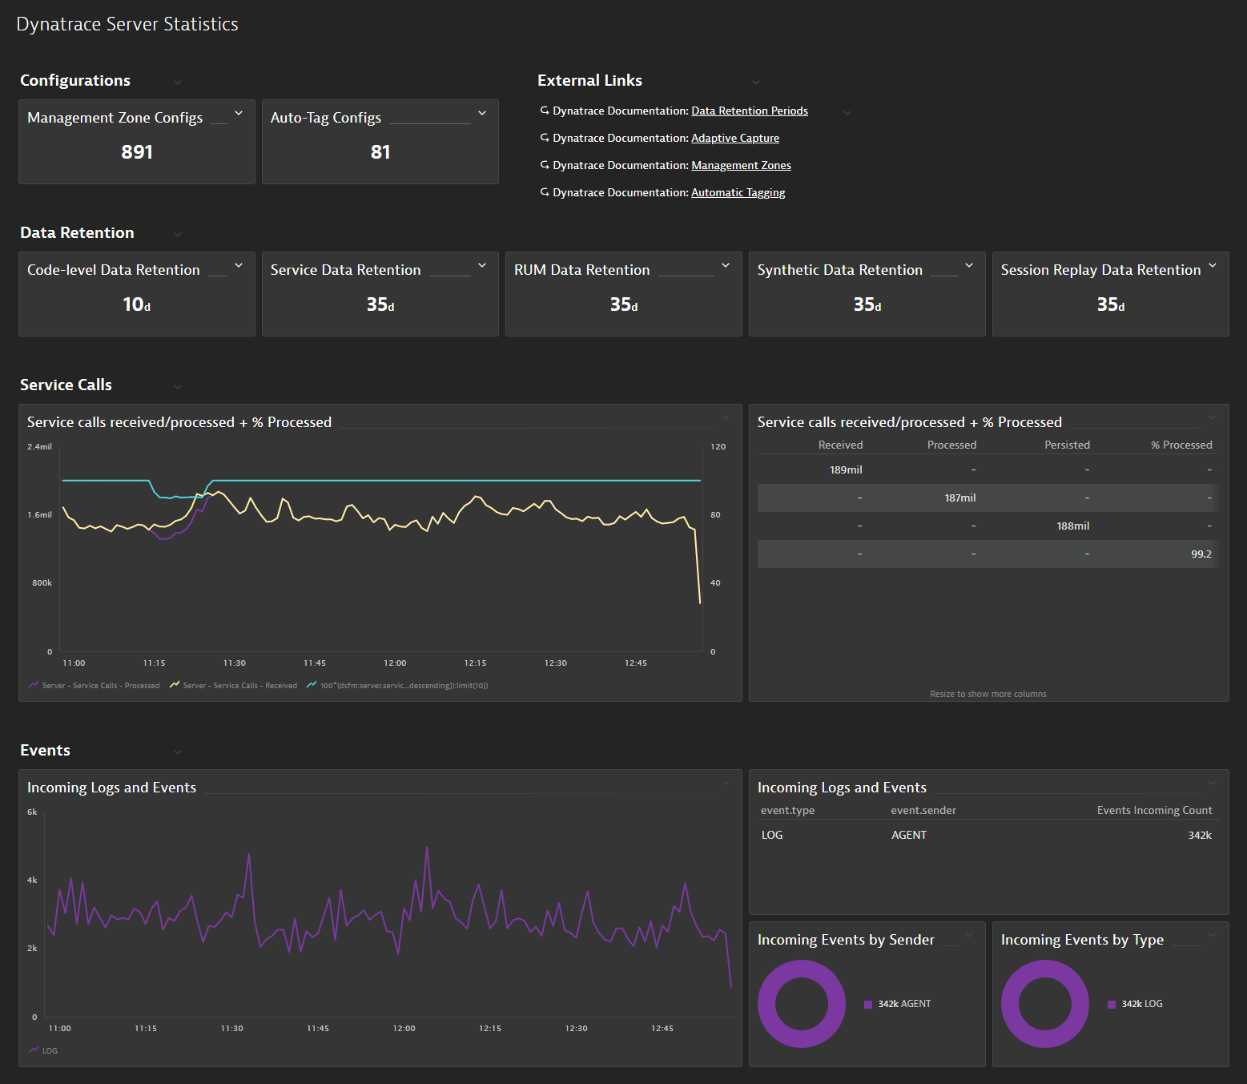This screenshot has width=1247, height=1084.
Task: Open Management Zones documentation link
Action: (x=741, y=166)
